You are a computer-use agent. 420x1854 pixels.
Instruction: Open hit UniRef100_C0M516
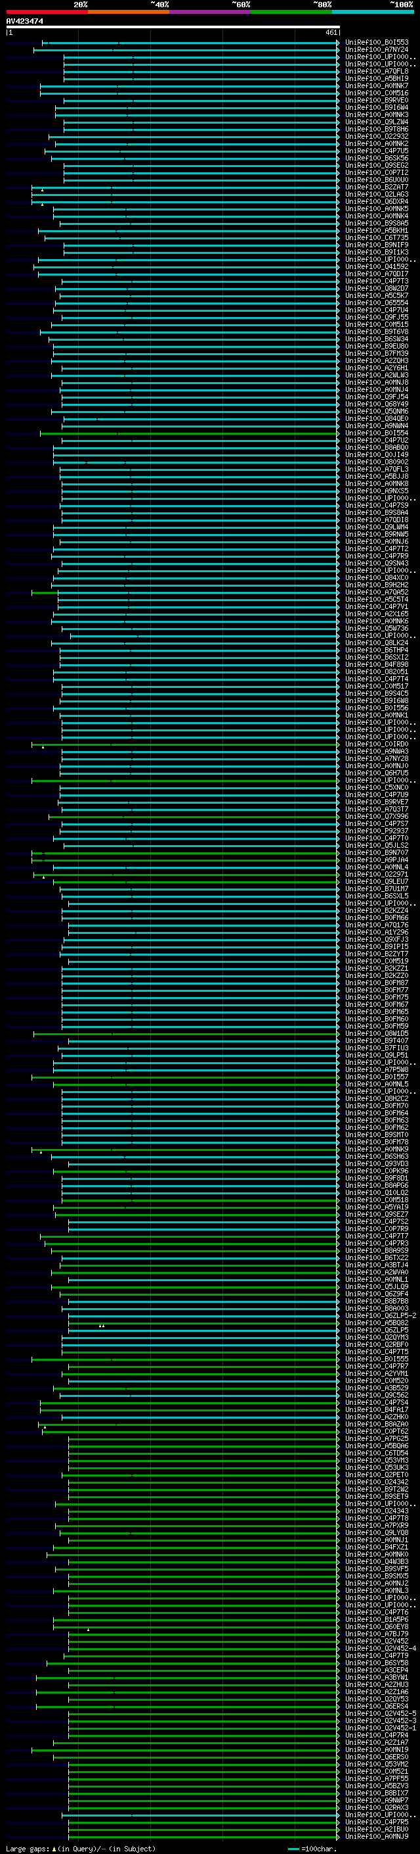[377, 93]
